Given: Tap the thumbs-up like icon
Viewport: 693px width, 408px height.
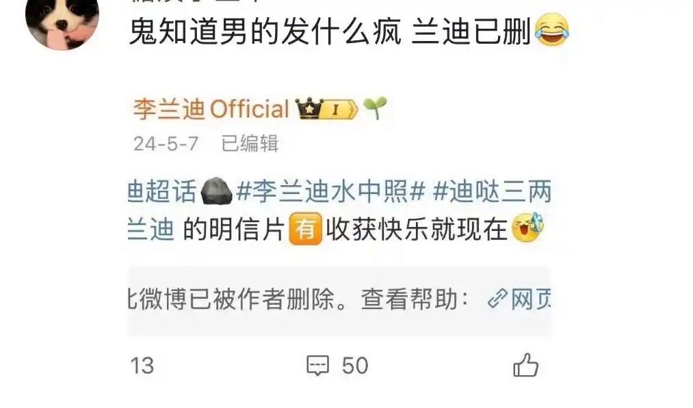Looking at the screenshot, I should click(525, 365).
